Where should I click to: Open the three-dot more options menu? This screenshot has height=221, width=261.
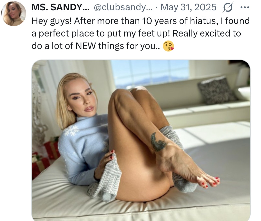click(x=245, y=7)
